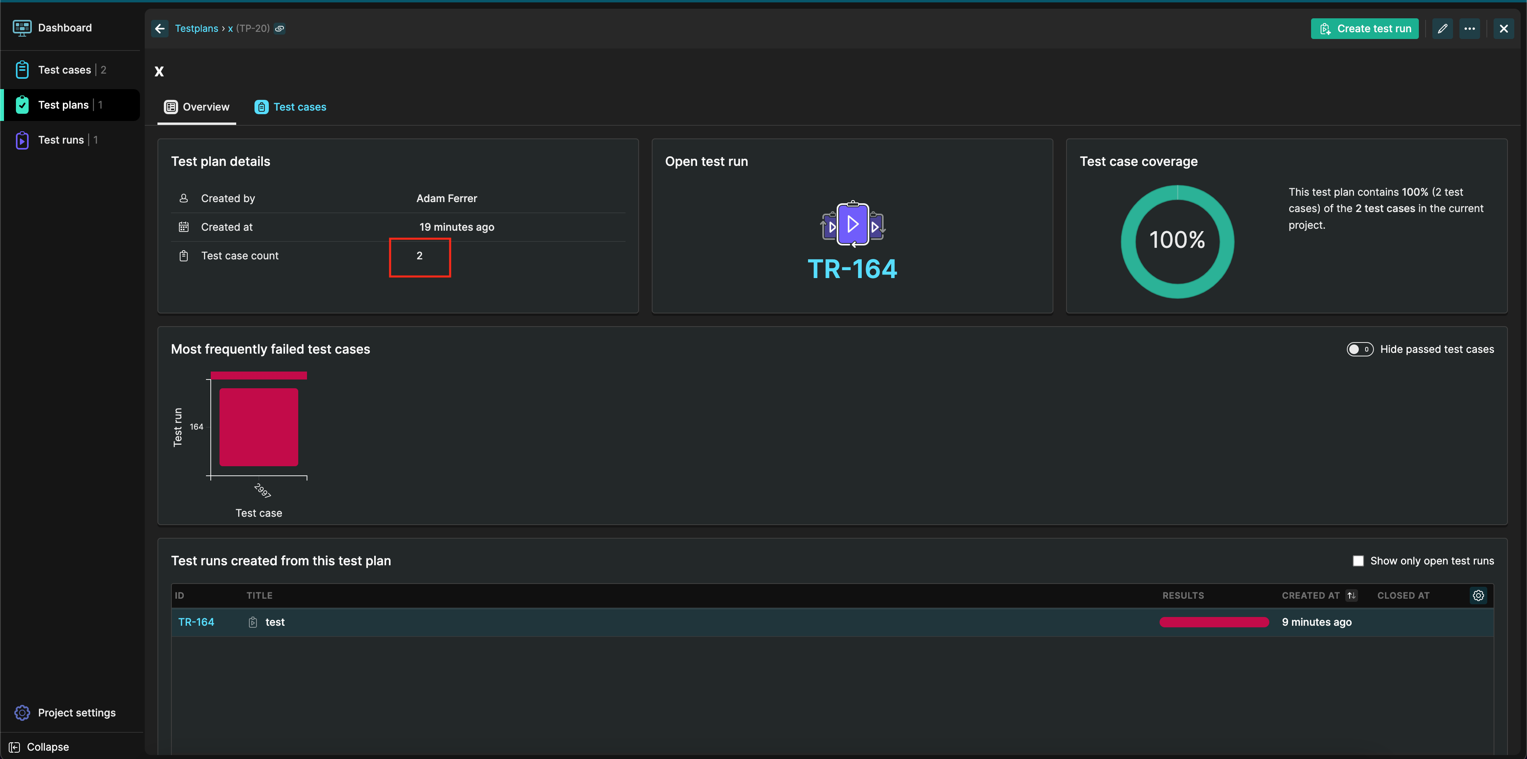The width and height of the screenshot is (1527, 759).
Task: Switch to the Overview tab
Action: tap(197, 107)
